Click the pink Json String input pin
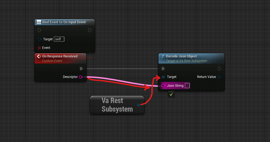Viewport: 270px width, 142px height. tap(163, 86)
